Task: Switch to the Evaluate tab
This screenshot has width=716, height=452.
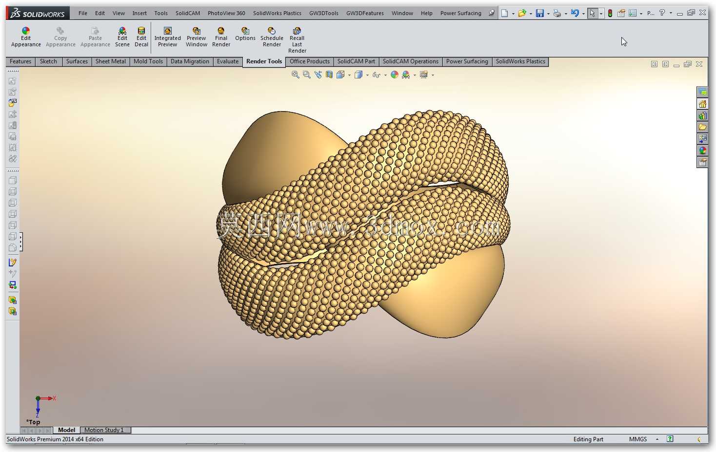Action: pos(228,61)
